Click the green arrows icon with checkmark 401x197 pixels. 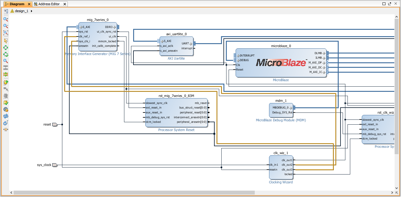click(x=5, y=54)
